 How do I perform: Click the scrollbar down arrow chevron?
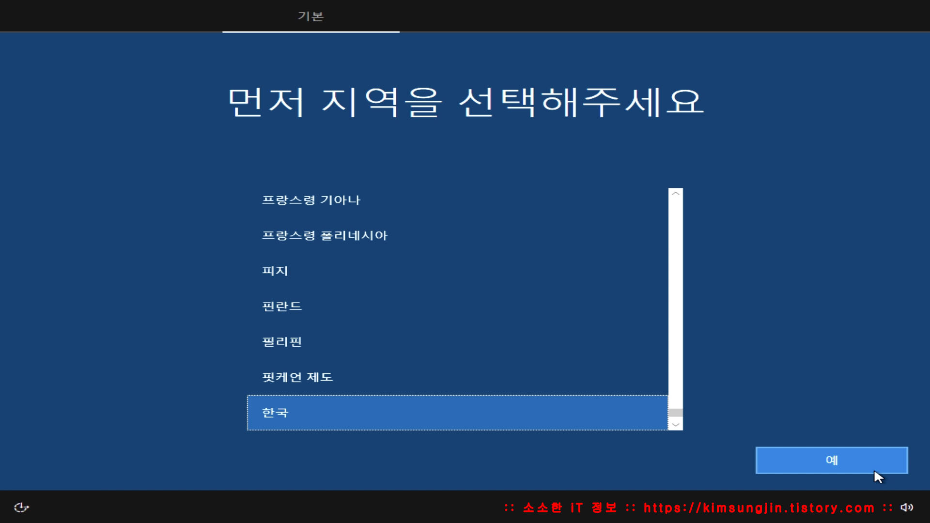[x=675, y=425]
